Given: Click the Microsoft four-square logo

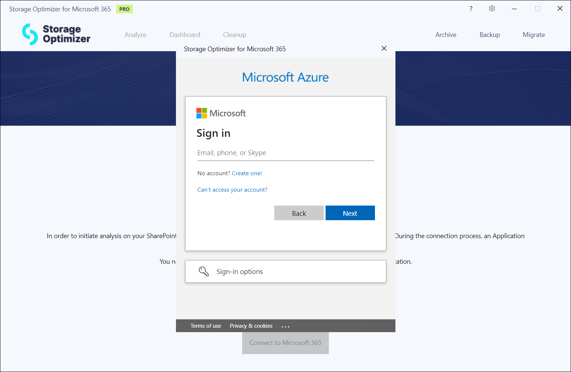Looking at the screenshot, I should 202,113.
